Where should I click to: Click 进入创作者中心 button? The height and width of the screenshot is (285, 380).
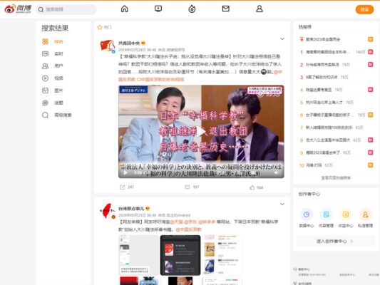[336, 241]
